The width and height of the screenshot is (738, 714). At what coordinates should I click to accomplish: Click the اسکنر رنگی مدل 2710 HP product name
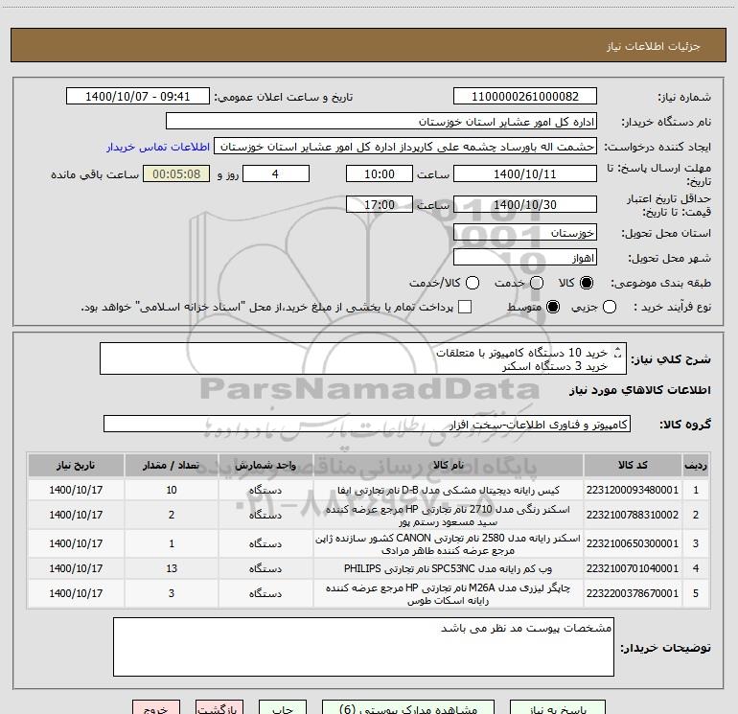pos(449,516)
